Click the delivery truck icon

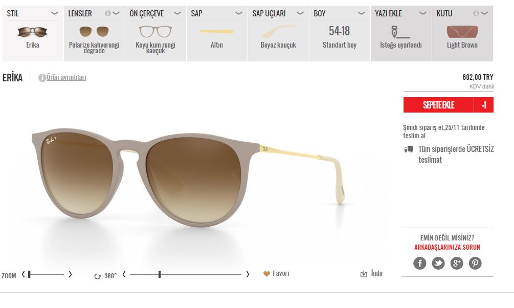tap(409, 149)
